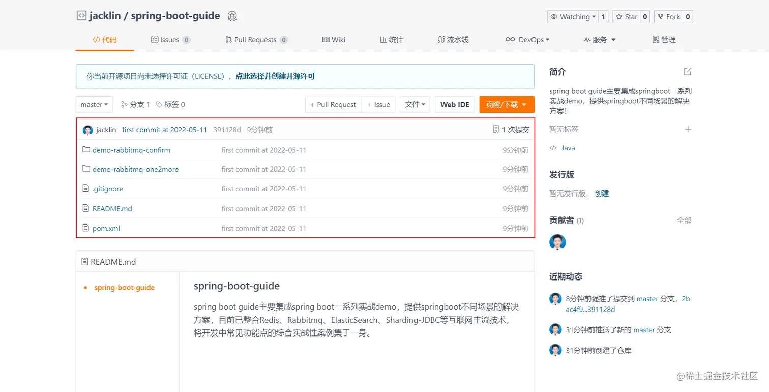Click commit message in .gitignore row

[264, 189]
